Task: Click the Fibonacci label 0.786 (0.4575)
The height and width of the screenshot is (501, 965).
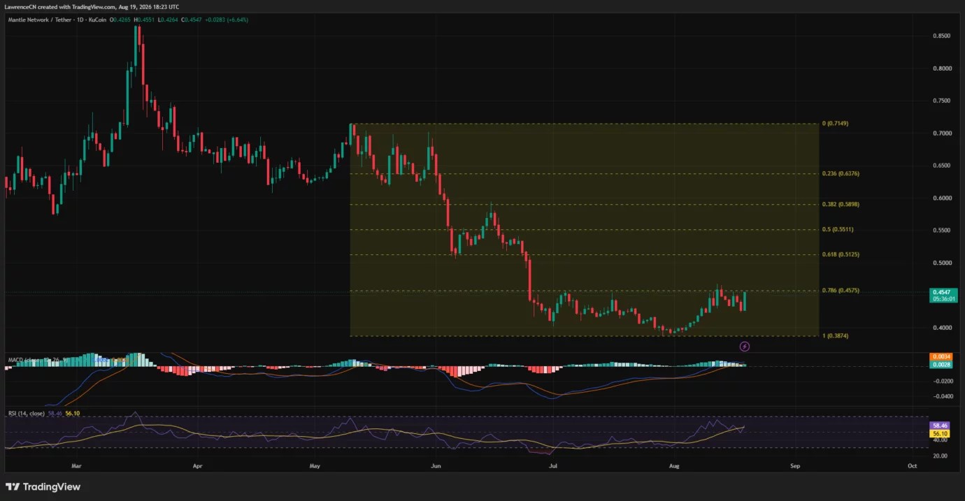Action: point(841,290)
